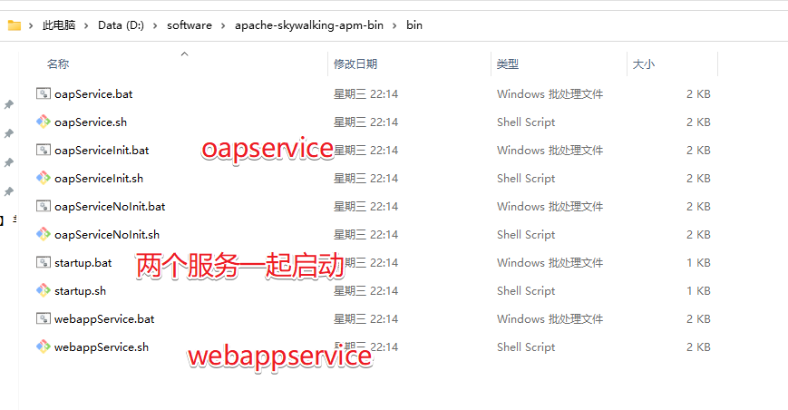This screenshot has height=410, width=788.
Task: Expand the chevron before 此电脑 breadcrumb
Action: coord(31,25)
